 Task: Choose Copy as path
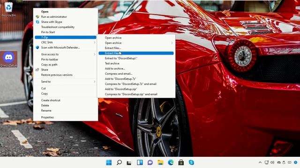pos(66,64)
